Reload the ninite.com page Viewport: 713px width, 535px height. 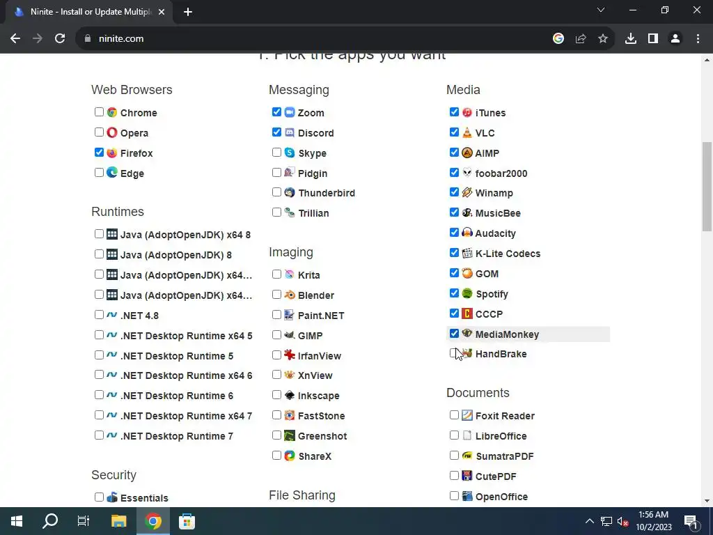tap(60, 39)
